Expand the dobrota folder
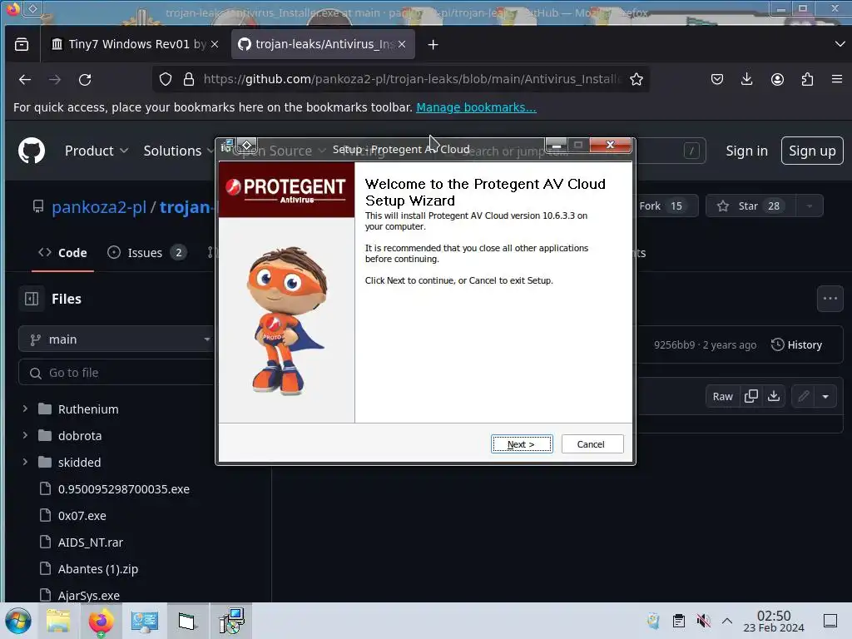 (x=25, y=435)
